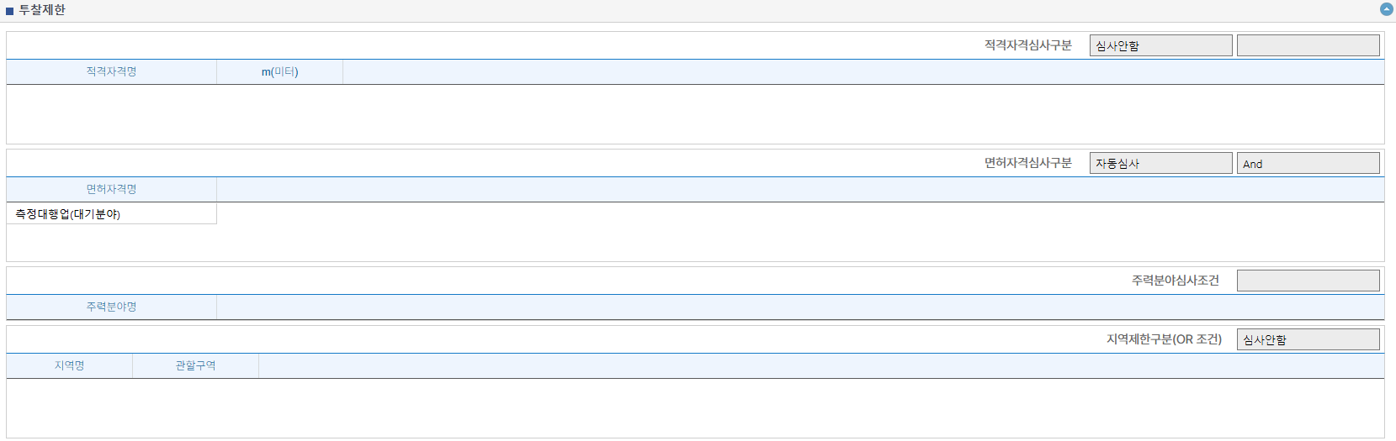Viewport: 1396px width, 441px height.
Task: Click the 투찰제한 section title
Action: click(42, 10)
